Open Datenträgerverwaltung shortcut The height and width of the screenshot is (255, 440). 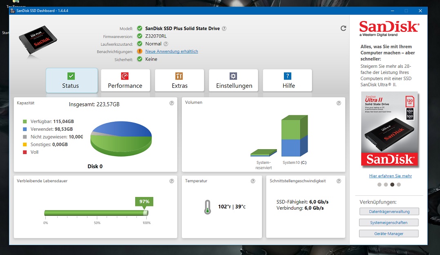(x=389, y=211)
